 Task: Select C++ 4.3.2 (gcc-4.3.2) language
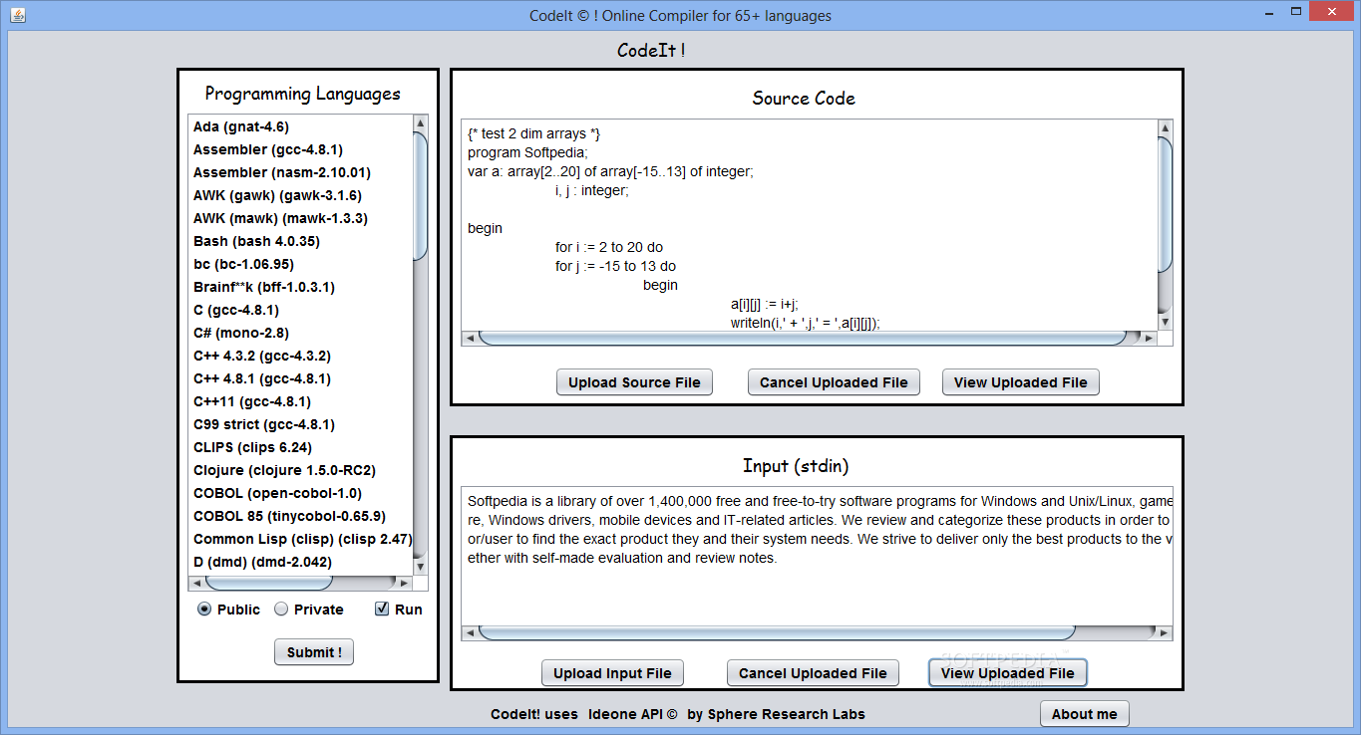[x=300, y=356]
